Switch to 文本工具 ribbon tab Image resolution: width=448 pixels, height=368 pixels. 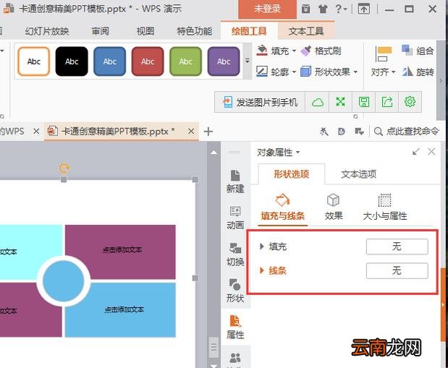tap(305, 31)
